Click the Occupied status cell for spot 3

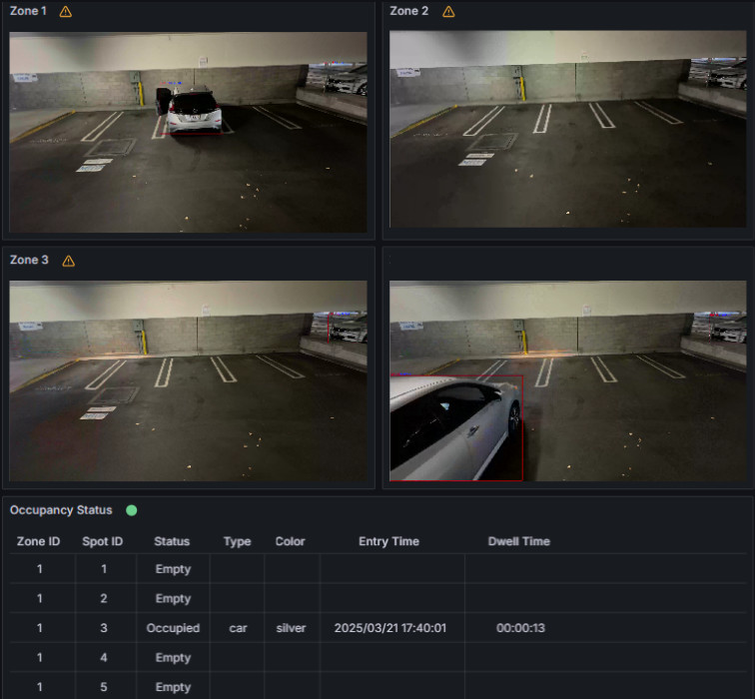pyautogui.click(x=172, y=628)
